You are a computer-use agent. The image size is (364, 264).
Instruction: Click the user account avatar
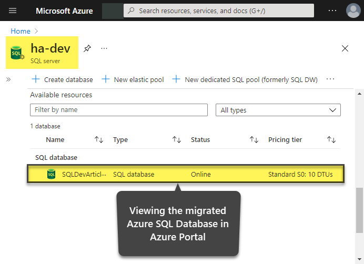pos(353,11)
